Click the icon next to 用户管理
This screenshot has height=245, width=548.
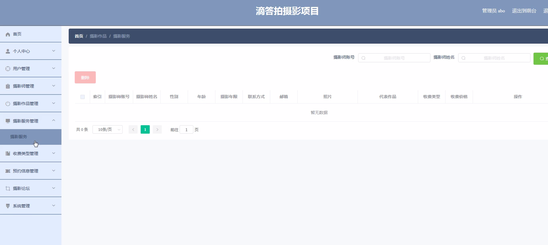click(x=8, y=69)
